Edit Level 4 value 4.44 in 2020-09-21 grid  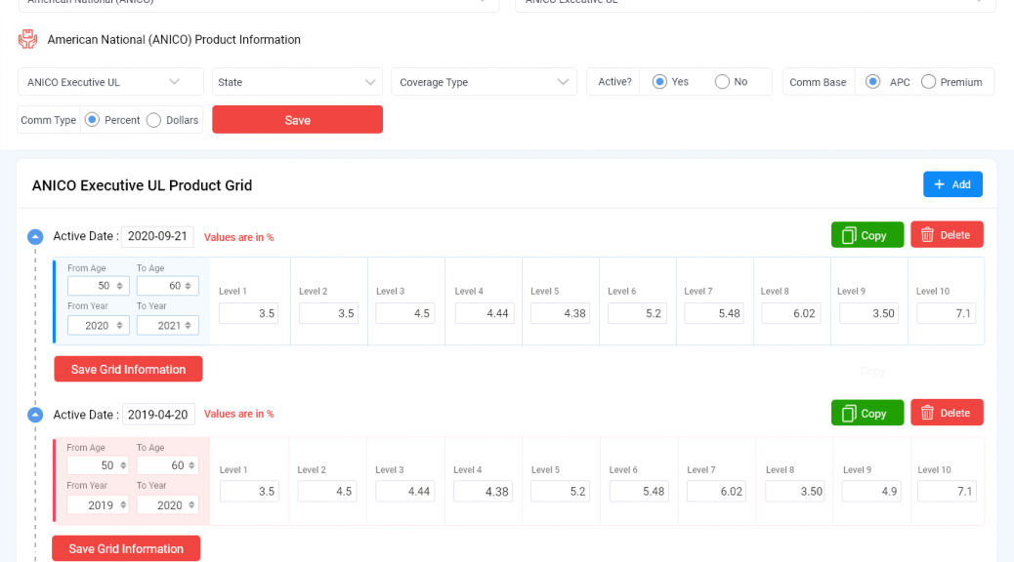pyautogui.click(x=485, y=313)
